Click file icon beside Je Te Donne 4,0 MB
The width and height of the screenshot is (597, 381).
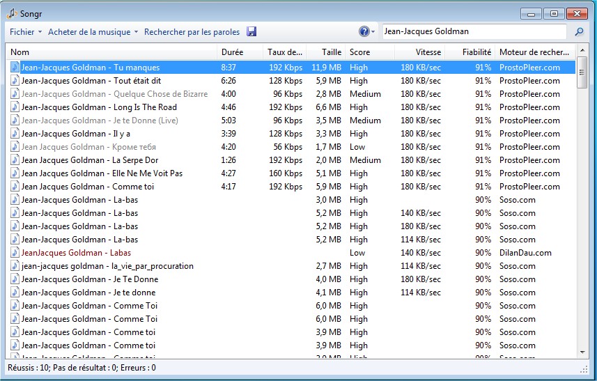(x=15, y=279)
